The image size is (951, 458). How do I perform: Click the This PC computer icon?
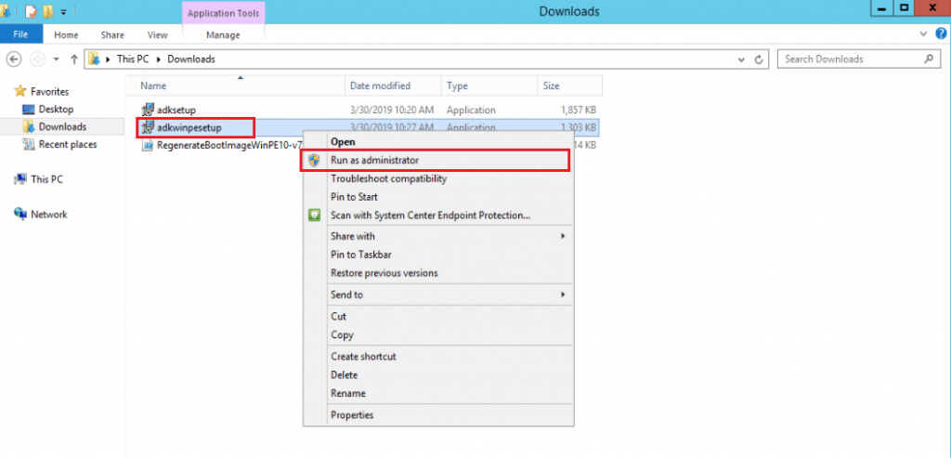coord(20,179)
